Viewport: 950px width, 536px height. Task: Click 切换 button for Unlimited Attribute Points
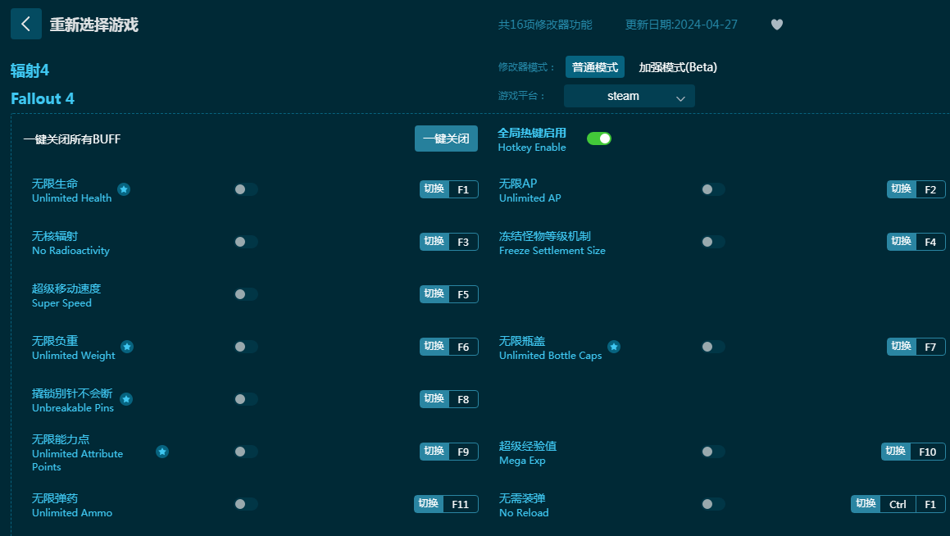(434, 452)
